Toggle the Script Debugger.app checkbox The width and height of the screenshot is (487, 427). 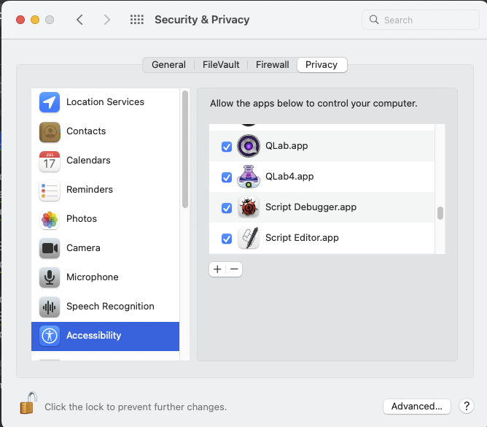click(227, 208)
